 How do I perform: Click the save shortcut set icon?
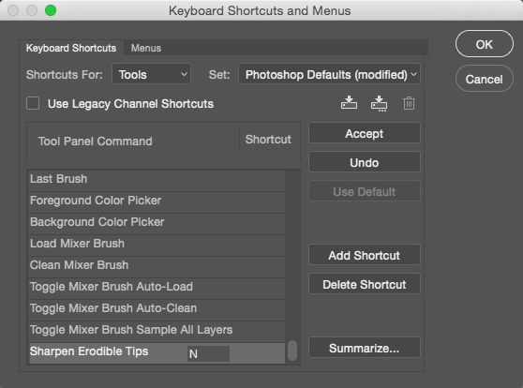click(x=349, y=103)
